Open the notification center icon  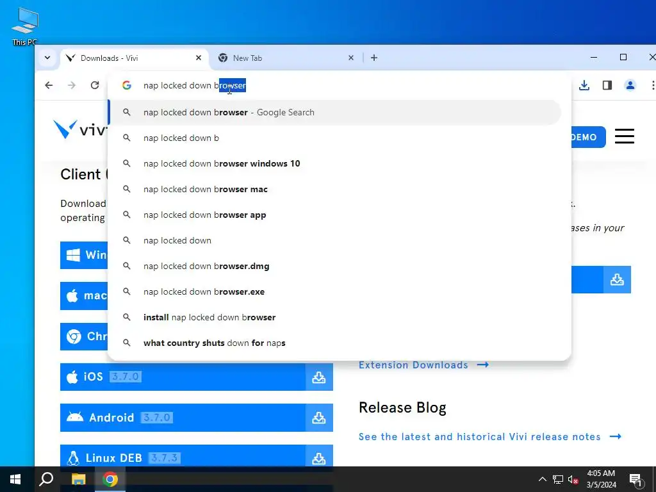636,480
